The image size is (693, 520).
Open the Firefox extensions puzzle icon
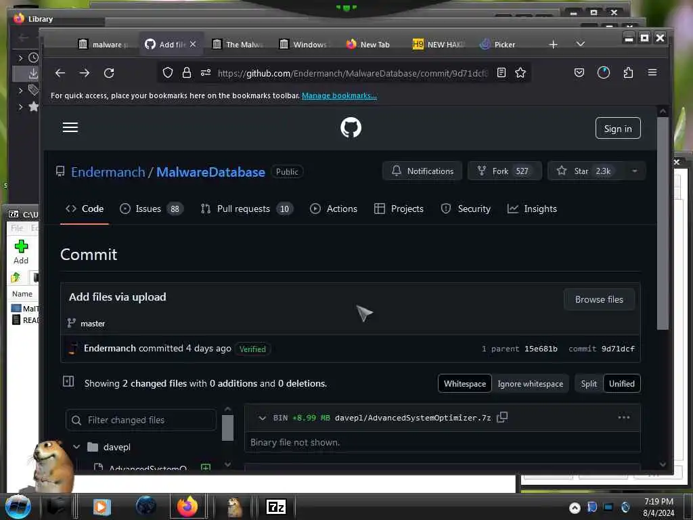pyautogui.click(x=628, y=72)
